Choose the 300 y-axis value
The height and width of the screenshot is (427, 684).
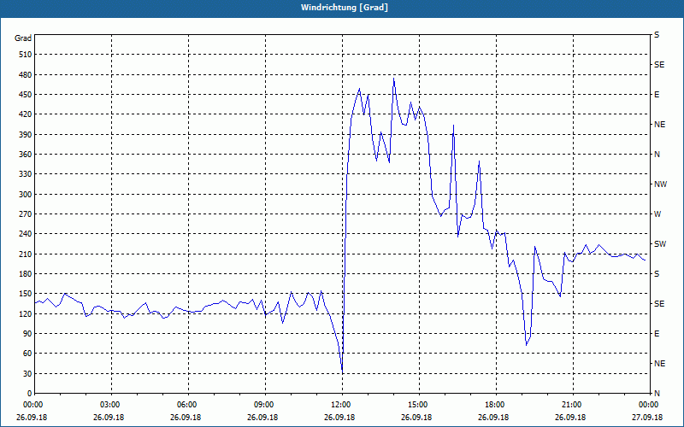click(26, 195)
